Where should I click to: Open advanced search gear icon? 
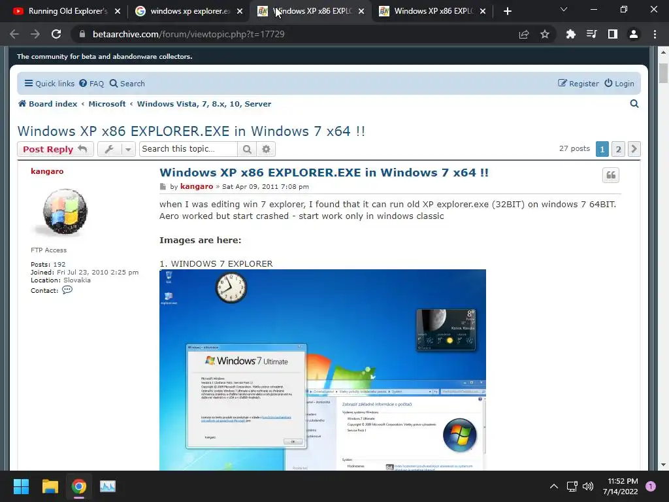click(x=266, y=149)
